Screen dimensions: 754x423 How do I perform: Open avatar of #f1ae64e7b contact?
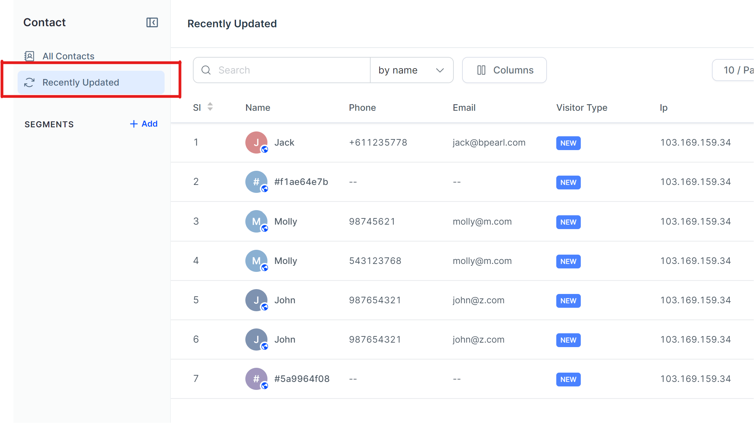pyautogui.click(x=256, y=182)
